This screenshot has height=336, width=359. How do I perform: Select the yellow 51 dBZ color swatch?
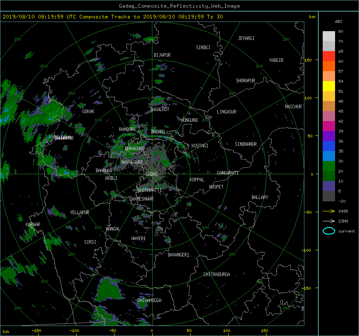(x=329, y=86)
